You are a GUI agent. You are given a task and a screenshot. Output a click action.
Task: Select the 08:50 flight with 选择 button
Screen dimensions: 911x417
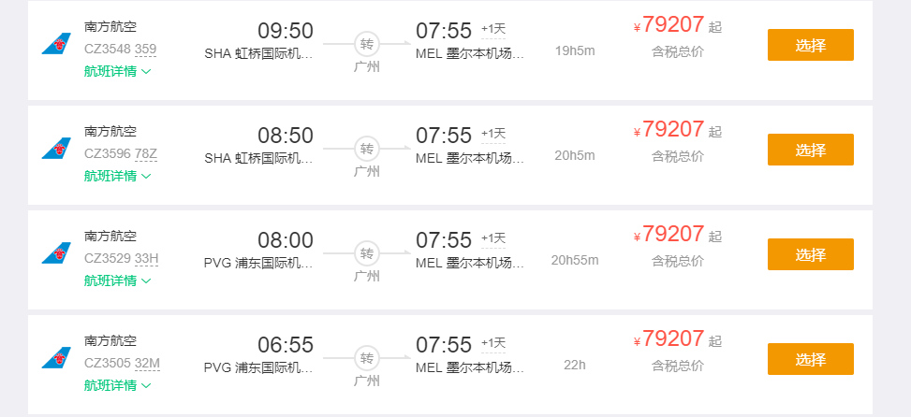click(811, 150)
